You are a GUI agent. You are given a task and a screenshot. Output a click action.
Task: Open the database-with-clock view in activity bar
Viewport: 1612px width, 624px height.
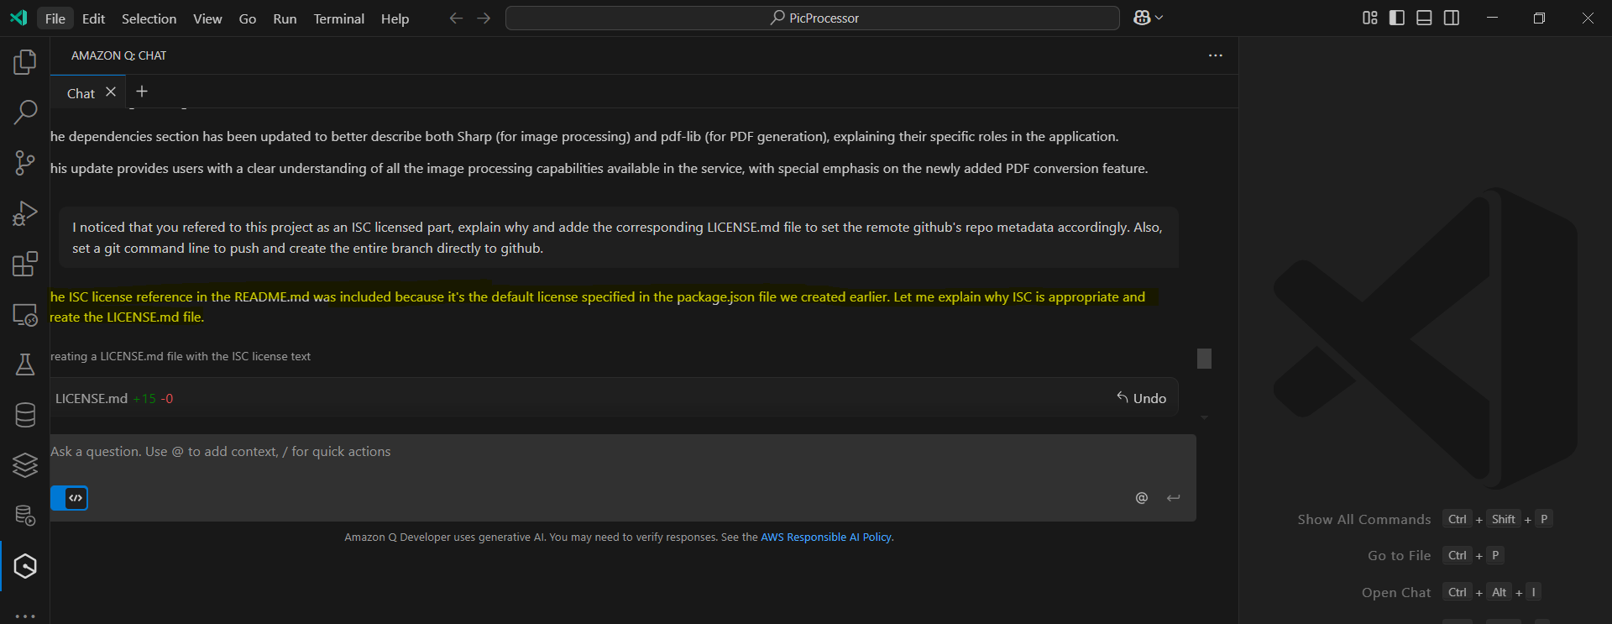(x=25, y=516)
